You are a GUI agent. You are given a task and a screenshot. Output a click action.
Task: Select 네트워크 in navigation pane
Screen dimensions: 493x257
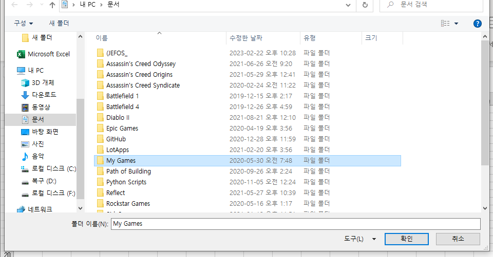click(34, 209)
